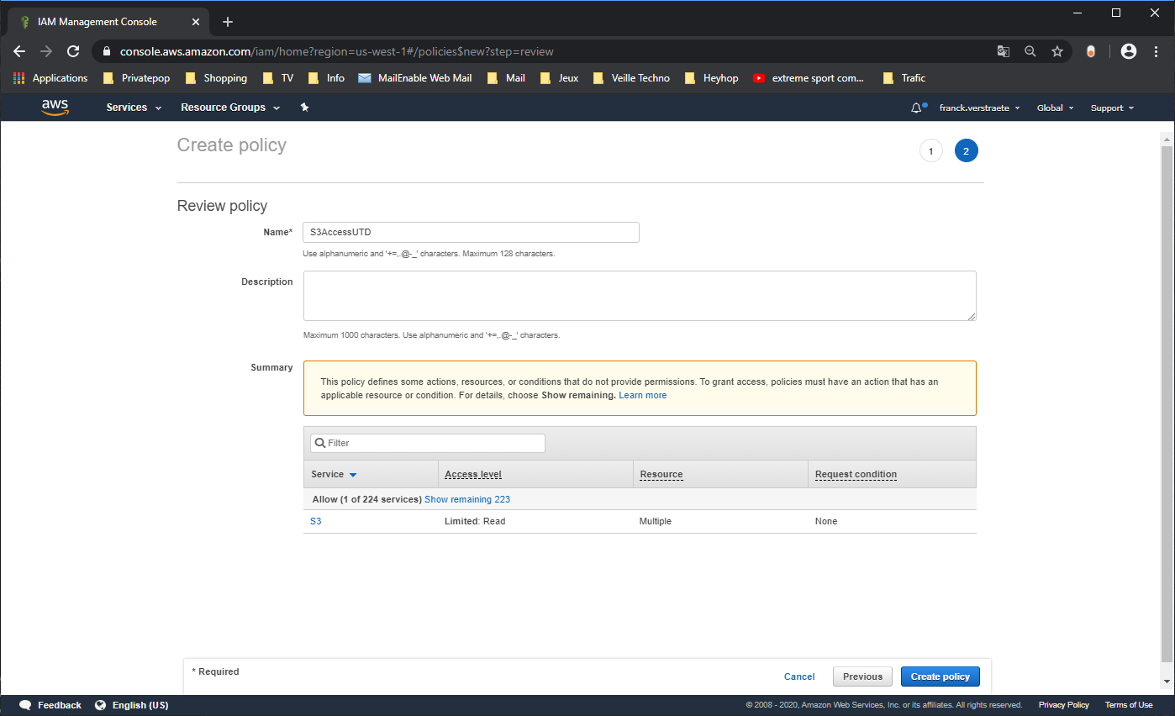Screen dimensions: 1175x716
Task: Open the S3 service link in summary
Action: (x=315, y=521)
